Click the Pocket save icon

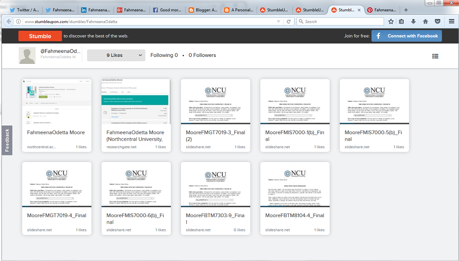(x=437, y=21)
